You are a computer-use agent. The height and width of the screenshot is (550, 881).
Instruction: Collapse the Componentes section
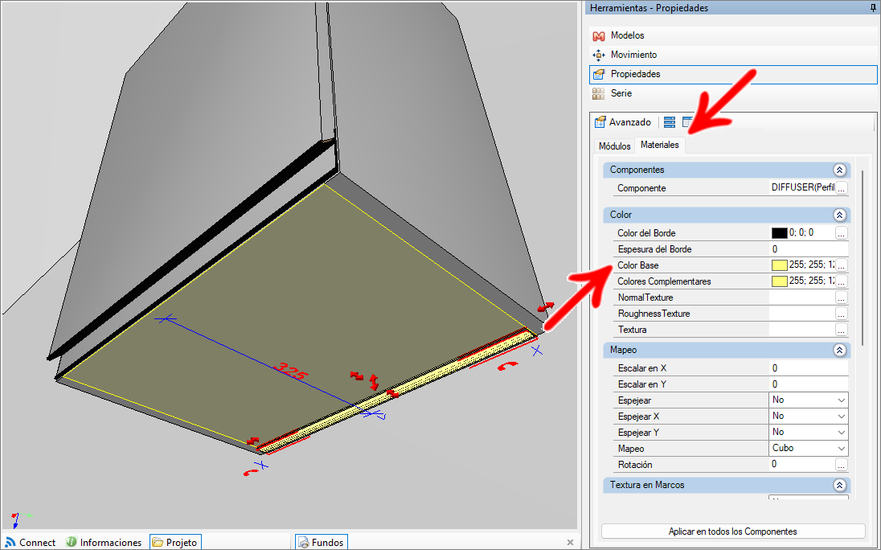[839, 170]
